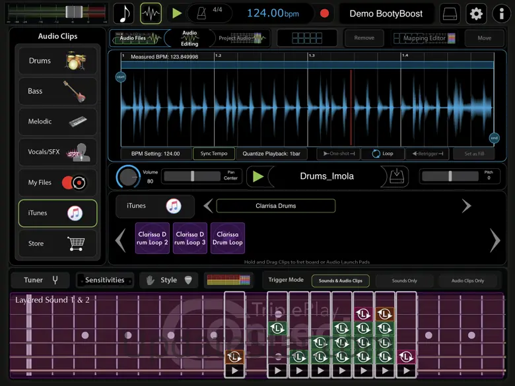Viewport: 515px width, 386px height.
Task: Open the Tuner
Action: point(40,280)
